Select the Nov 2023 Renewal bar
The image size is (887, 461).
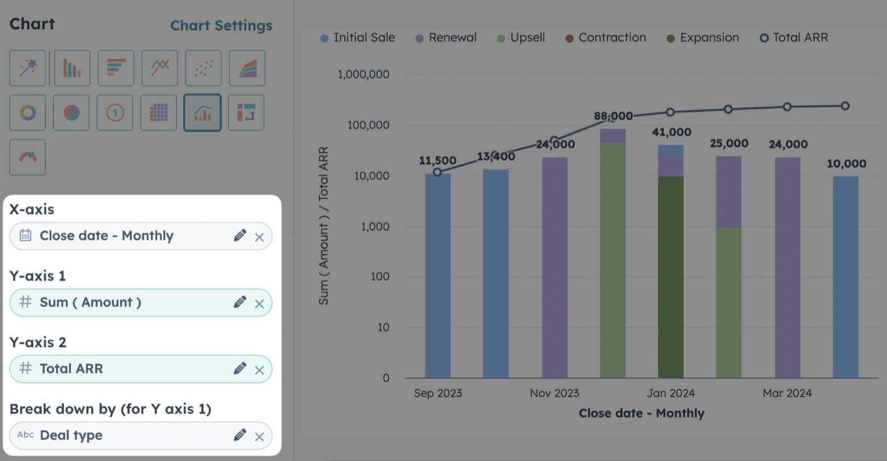[x=555, y=268]
